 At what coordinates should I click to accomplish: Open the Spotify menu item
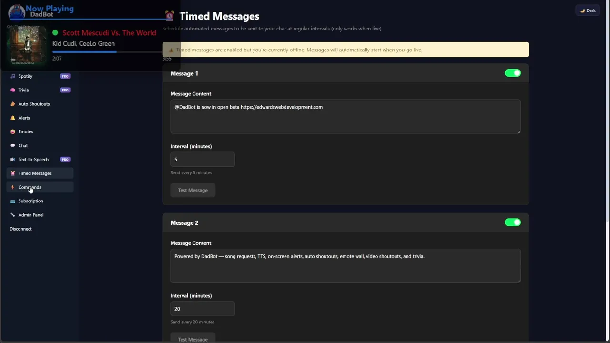pyautogui.click(x=40, y=76)
